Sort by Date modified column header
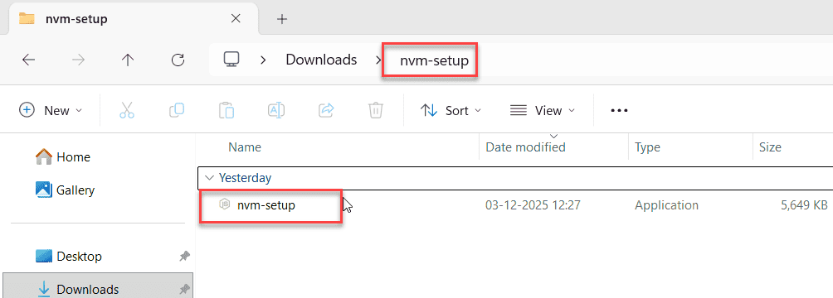This screenshot has height=298, width=833. tap(525, 147)
